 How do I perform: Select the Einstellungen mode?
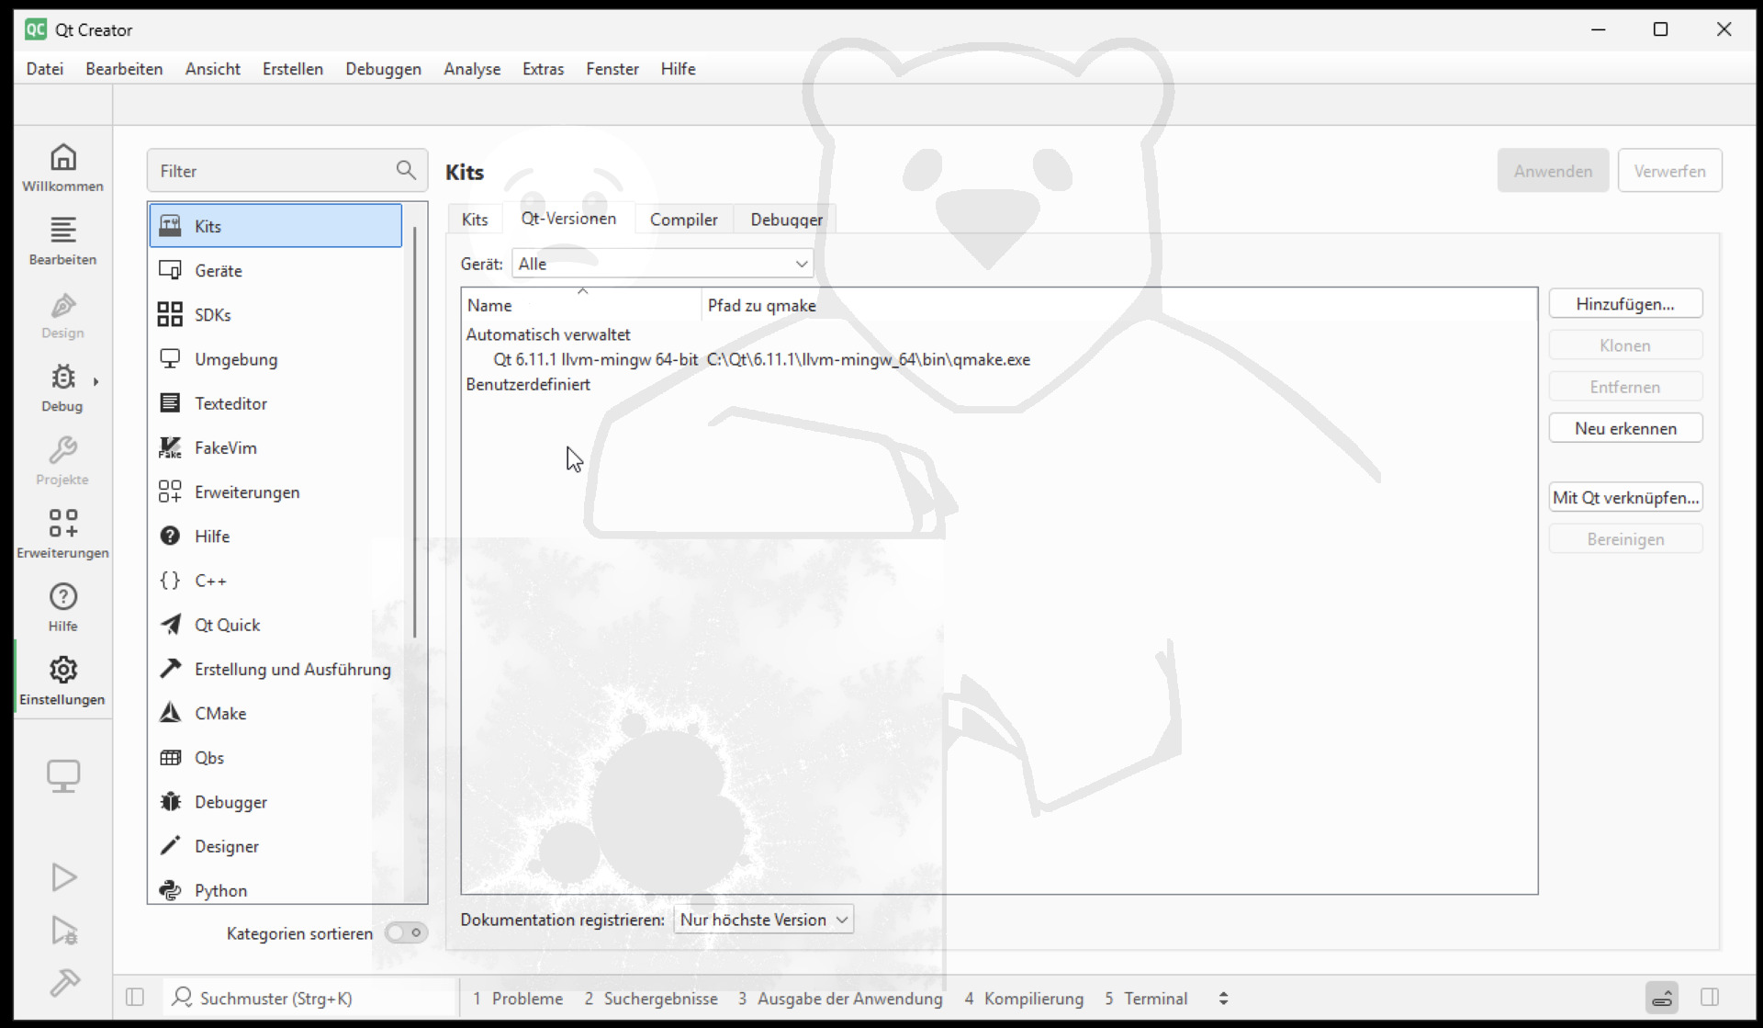62,682
